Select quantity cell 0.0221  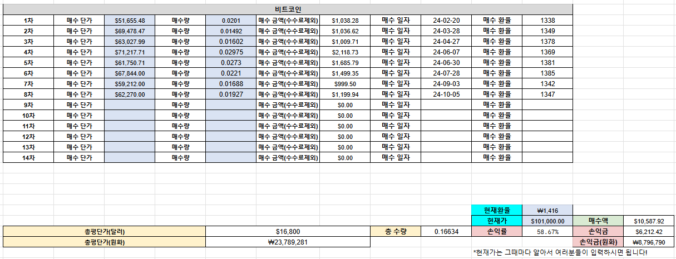[x=231, y=73]
